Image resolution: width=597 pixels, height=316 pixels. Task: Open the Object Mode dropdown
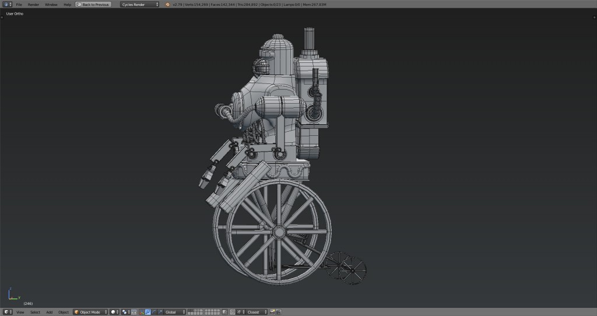pyautogui.click(x=90, y=312)
